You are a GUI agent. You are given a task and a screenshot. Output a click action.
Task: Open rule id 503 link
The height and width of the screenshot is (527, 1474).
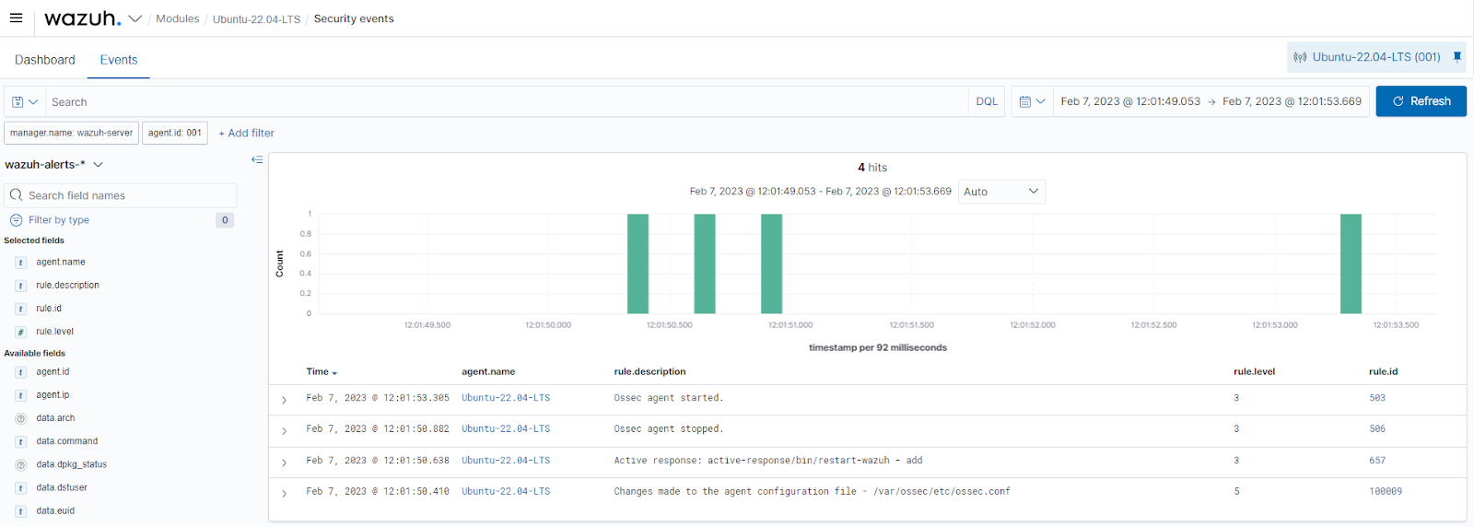click(1377, 398)
